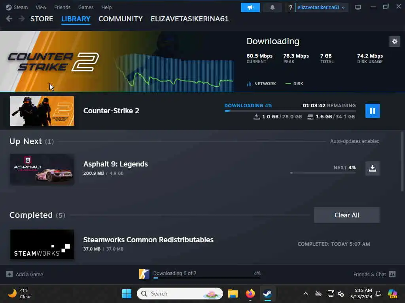Click the Counter-Strike 2 thumbnail

click(x=42, y=111)
